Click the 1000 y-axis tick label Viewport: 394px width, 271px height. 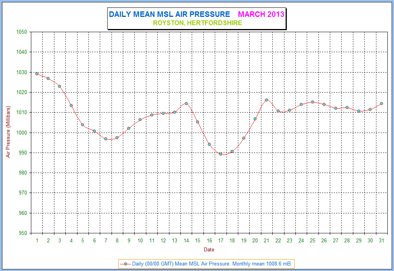pyautogui.click(x=22, y=133)
